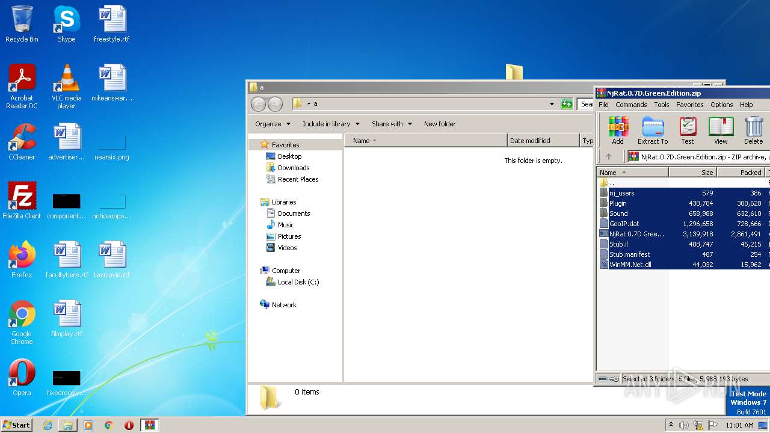
Task: Select Google Chrome desktop icon
Action: coord(22,322)
